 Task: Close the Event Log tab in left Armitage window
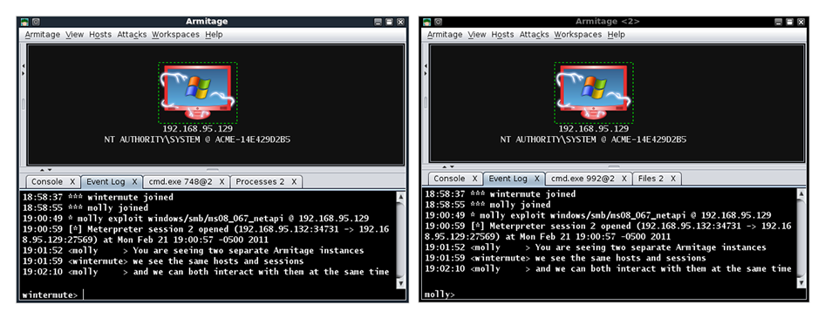(x=134, y=181)
